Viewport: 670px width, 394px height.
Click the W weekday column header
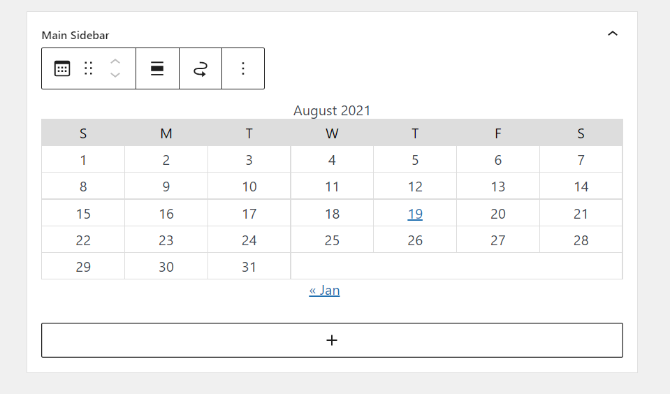(x=332, y=133)
